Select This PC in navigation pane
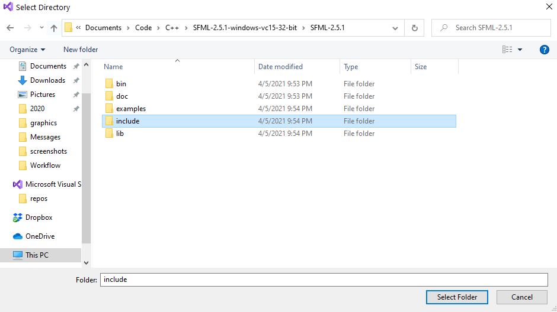The image size is (557, 312). coord(37,255)
